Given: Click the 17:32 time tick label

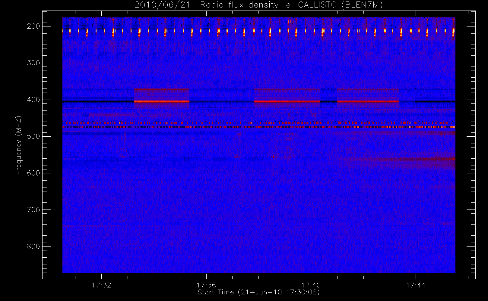Looking at the screenshot, I should 102,285.
